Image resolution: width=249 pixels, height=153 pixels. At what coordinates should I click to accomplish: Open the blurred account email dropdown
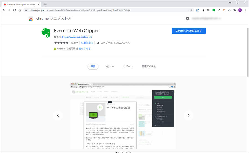tap(206, 19)
